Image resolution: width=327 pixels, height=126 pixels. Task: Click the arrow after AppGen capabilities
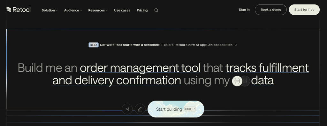click(x=236, y=45)
